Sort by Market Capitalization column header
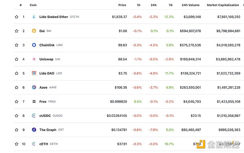 (x=223, y=5)
